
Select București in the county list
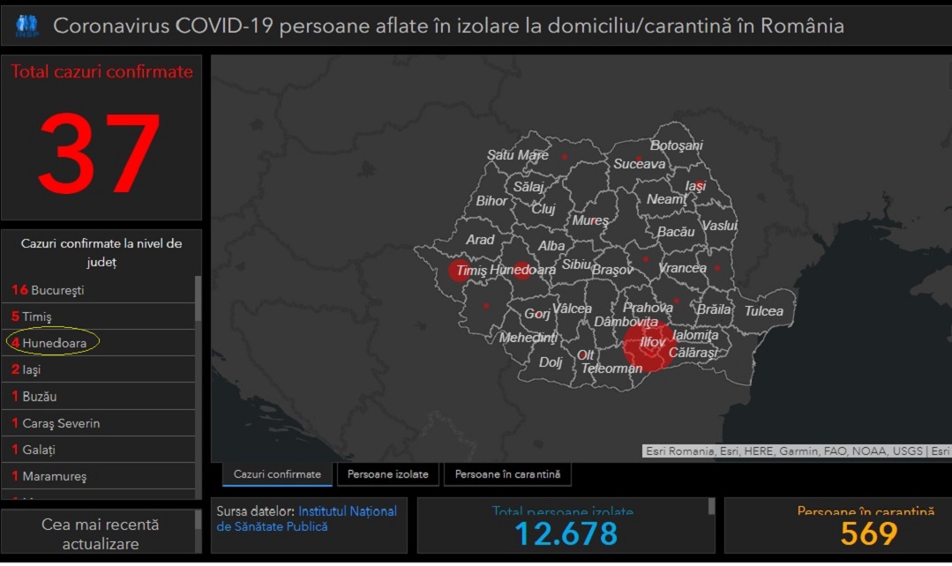point(57,290)
